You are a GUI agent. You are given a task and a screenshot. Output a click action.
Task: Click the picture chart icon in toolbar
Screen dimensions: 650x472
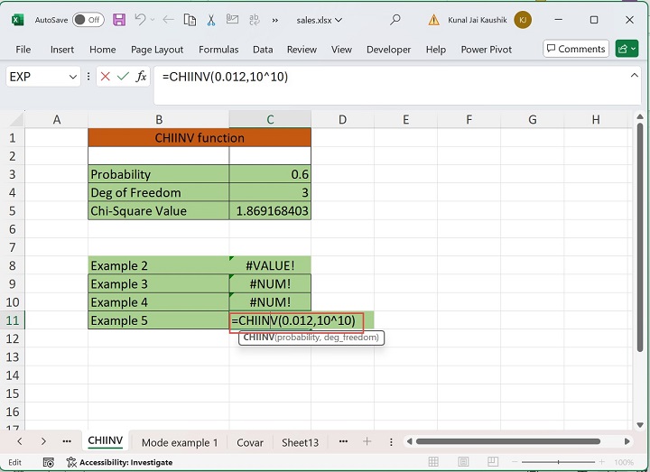tap(232, 20)
